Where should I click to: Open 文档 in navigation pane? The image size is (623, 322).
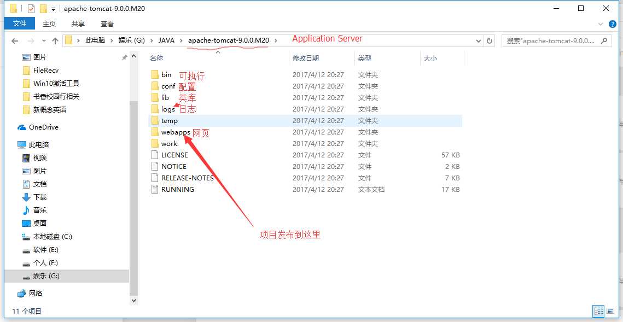point(34,184)
